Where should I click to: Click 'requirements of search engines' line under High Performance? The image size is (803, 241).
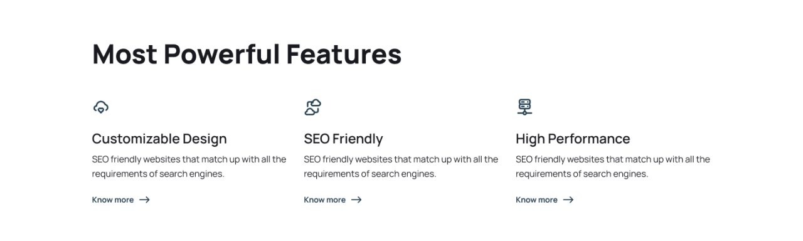[582, 174]
